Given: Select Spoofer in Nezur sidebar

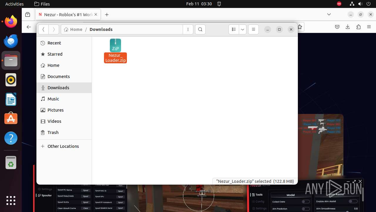Looking at the screenshot, I should coord(45,196).
